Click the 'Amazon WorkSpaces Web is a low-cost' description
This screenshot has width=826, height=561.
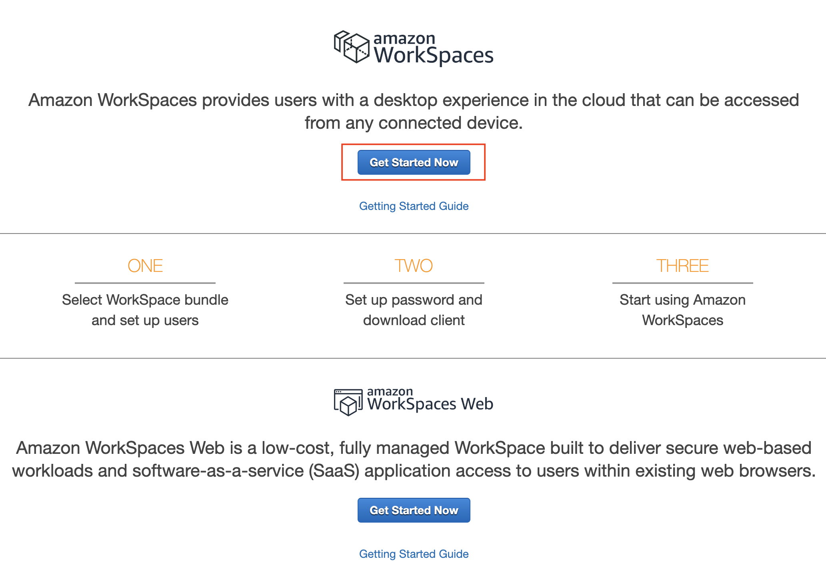[414, 459]
